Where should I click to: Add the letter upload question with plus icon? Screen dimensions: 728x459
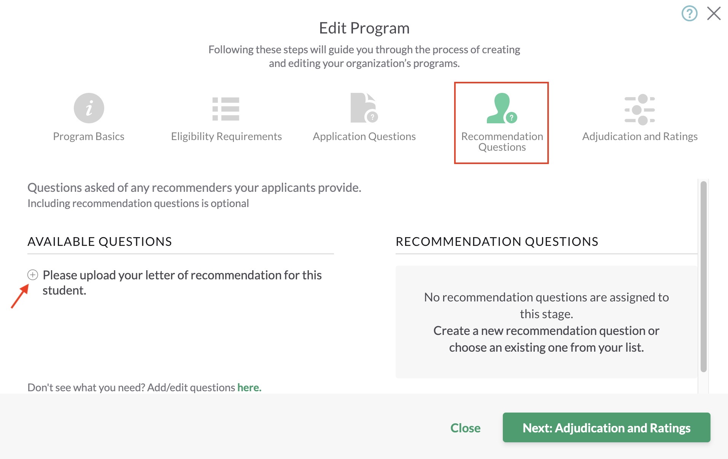tap(33, 275)
